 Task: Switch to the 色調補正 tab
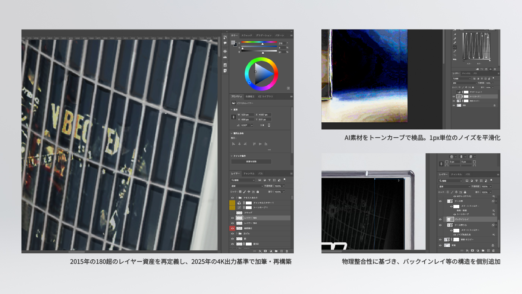click(250, 97)
